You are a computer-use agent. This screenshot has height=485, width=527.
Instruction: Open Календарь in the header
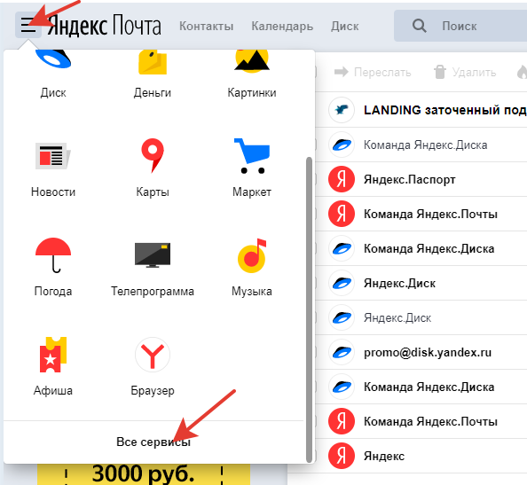[x=282, y=26]
